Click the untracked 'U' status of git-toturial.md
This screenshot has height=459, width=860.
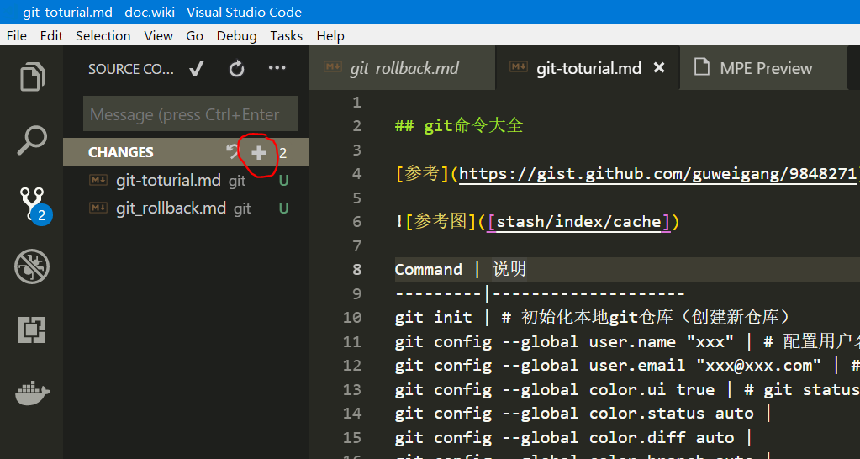click(x=283, y=181)
